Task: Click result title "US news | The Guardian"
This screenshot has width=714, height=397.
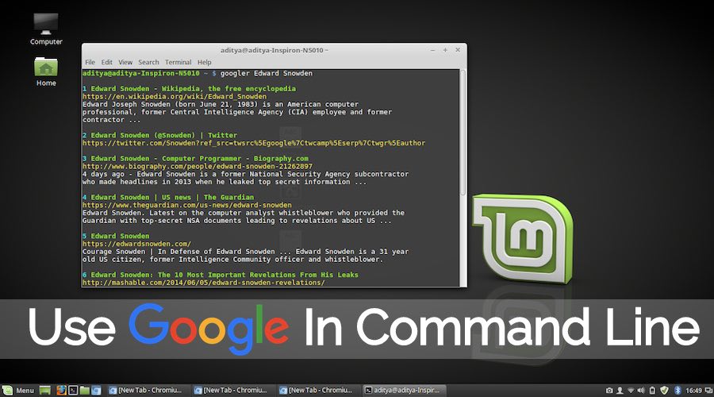Action: pos(208,198)
